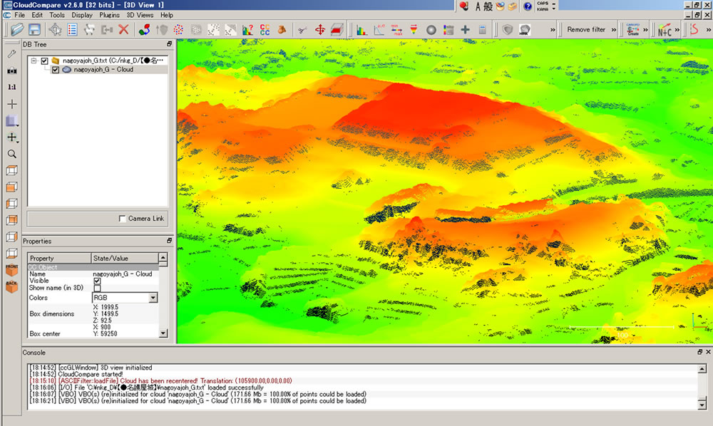Expand the scalar field toolbar overflow chevron
The image size is (713, 426).
[553, 30]
